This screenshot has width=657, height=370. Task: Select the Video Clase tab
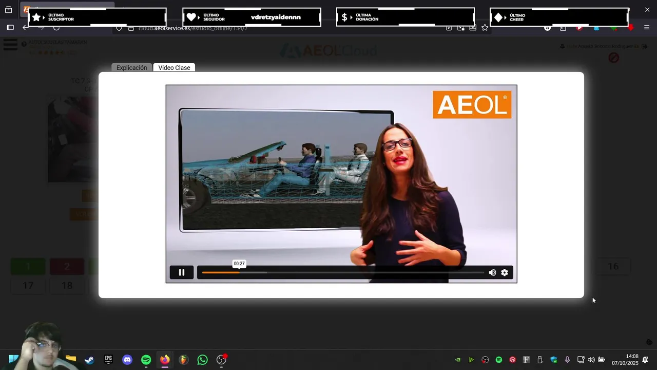click(174, 68)
